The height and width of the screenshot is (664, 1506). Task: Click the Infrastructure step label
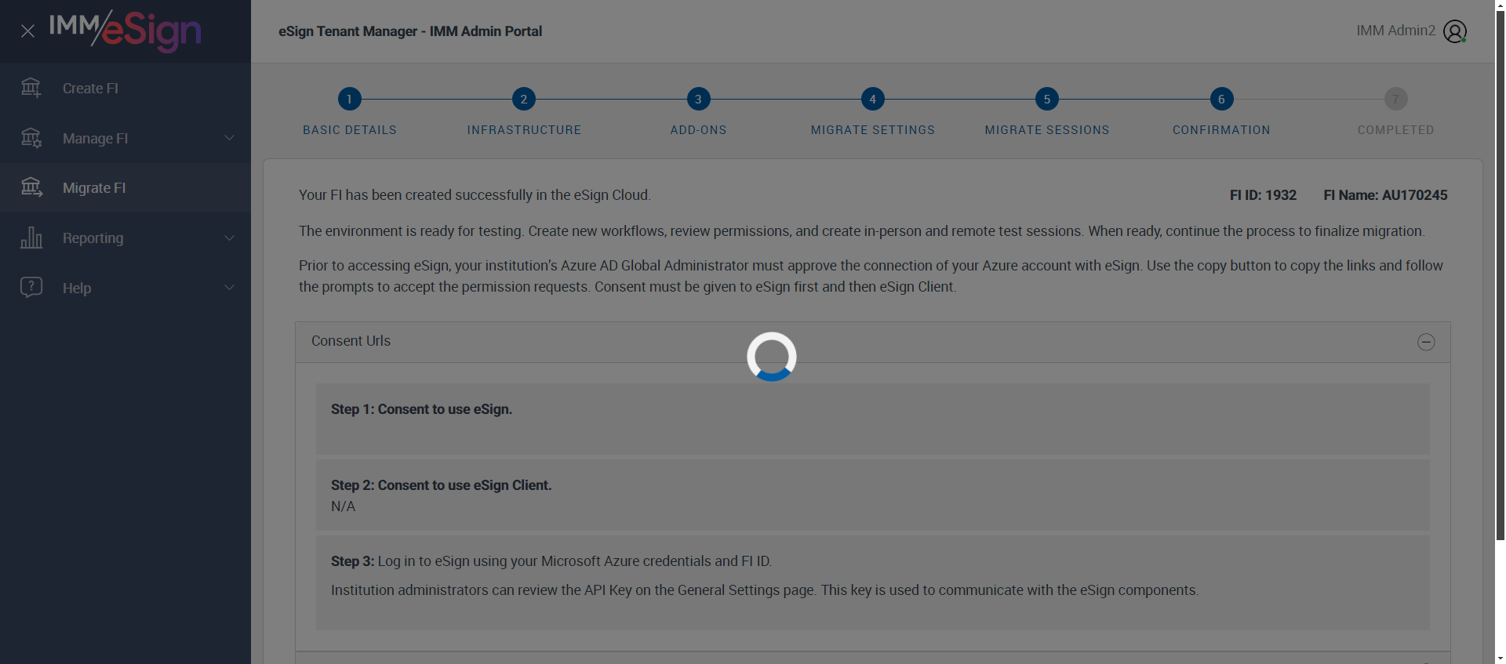click(524, 130)
